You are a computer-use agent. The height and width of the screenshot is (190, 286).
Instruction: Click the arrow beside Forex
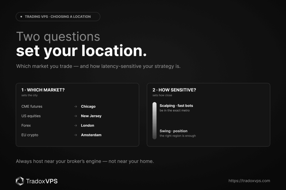tap(75, 125)
